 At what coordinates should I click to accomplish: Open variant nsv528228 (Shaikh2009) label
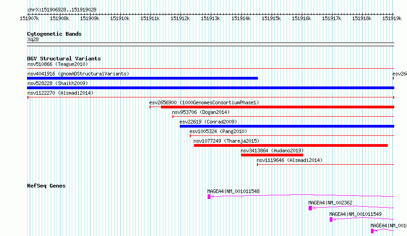58,83
